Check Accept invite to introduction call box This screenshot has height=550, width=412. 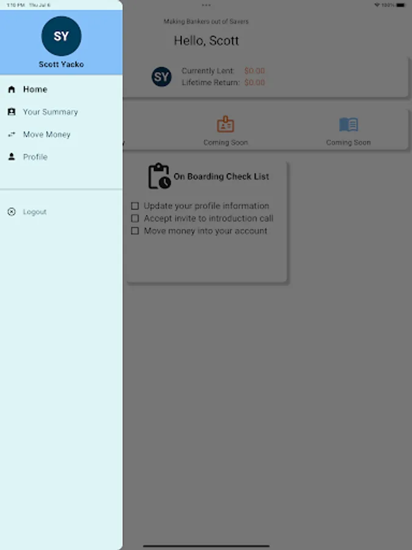135,218
